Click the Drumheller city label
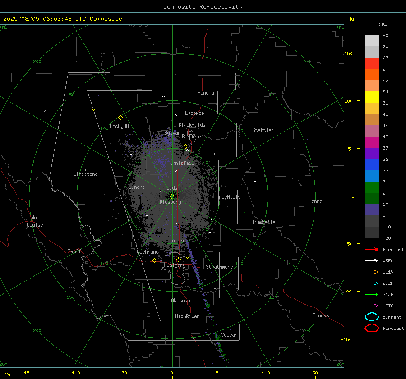 (x=264, y=222)
